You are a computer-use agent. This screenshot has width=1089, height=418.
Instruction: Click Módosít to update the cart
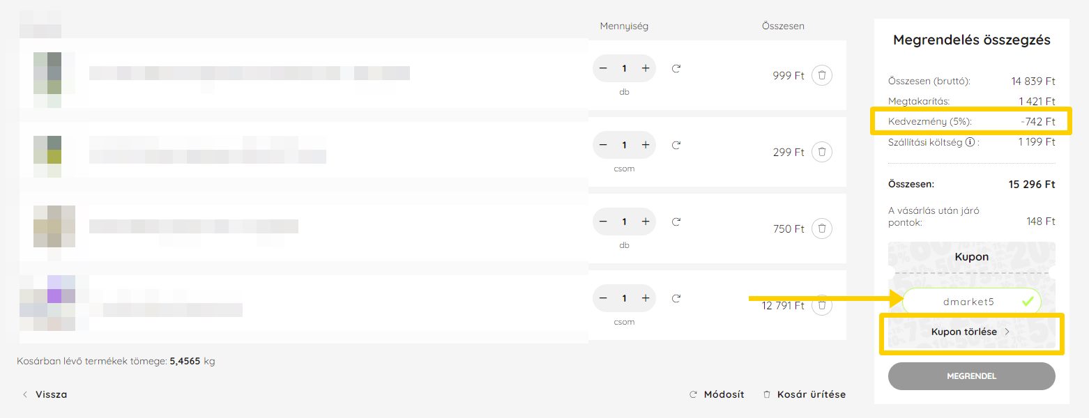coord(717,394)
